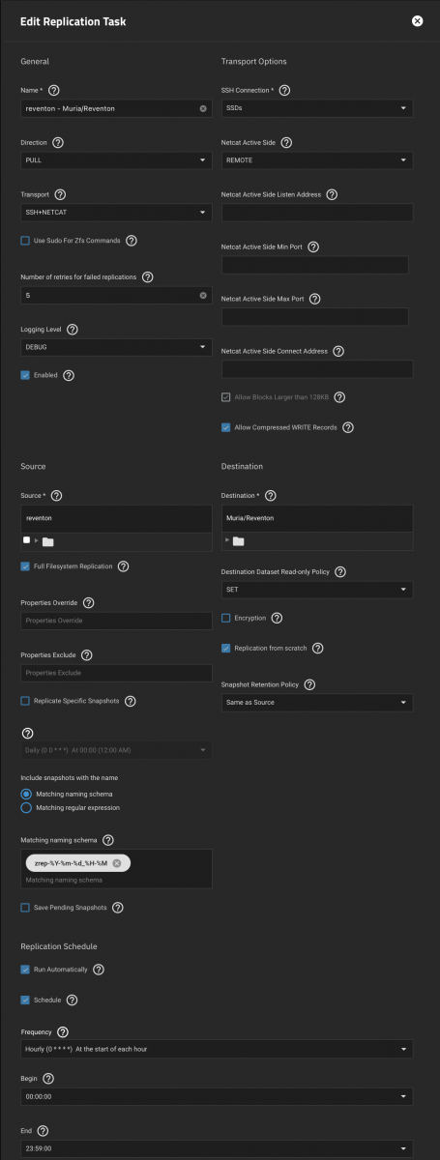Image resolution: width=440 pixels, height=1160 pixels.
Task: Click the Source path field showing reventon
Action: click(x=116, y=518)
